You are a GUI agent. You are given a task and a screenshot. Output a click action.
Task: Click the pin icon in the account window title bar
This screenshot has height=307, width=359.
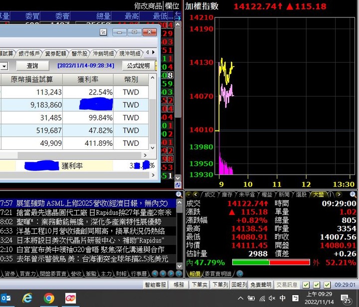pos(103,32)
